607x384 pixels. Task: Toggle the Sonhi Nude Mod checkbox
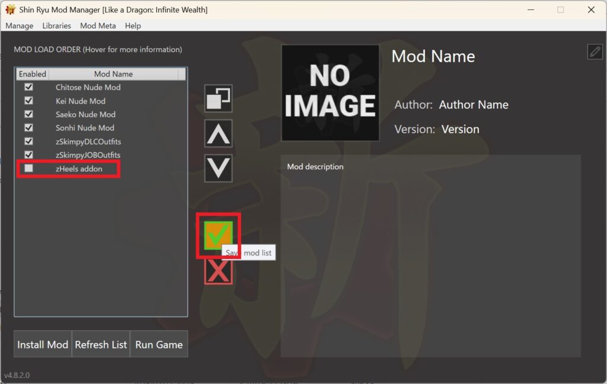pyautogui.click(x=28, y=128)
